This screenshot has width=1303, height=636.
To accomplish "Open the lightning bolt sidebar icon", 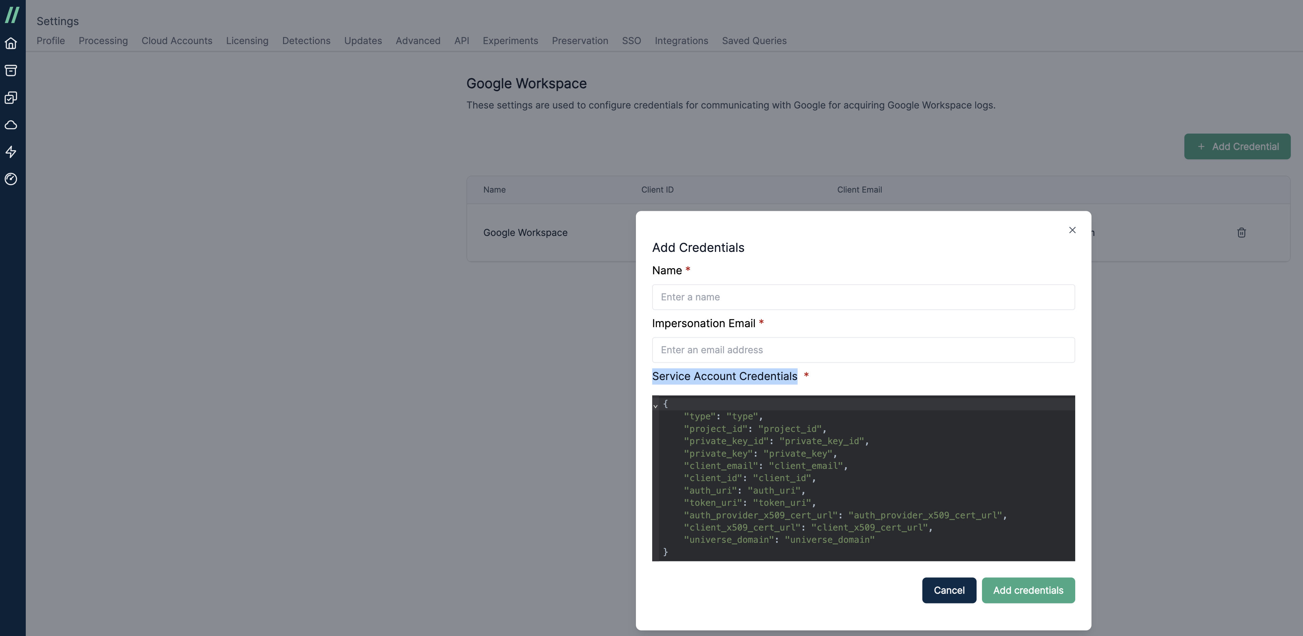I will click(x=11, y=152).
